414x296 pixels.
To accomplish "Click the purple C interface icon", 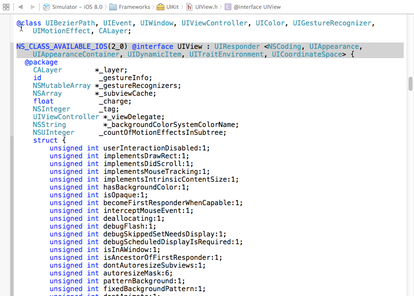I will pos(228,7).
